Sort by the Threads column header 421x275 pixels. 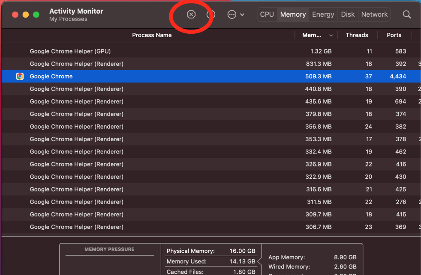coord(357,35)
